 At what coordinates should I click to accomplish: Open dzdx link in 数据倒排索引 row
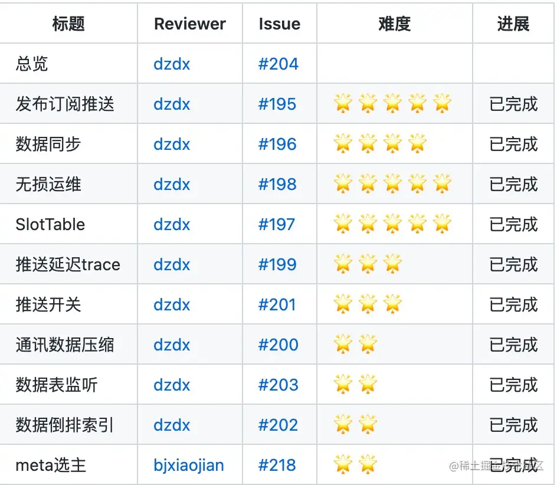pyautogui.click(x=172, y=425)
